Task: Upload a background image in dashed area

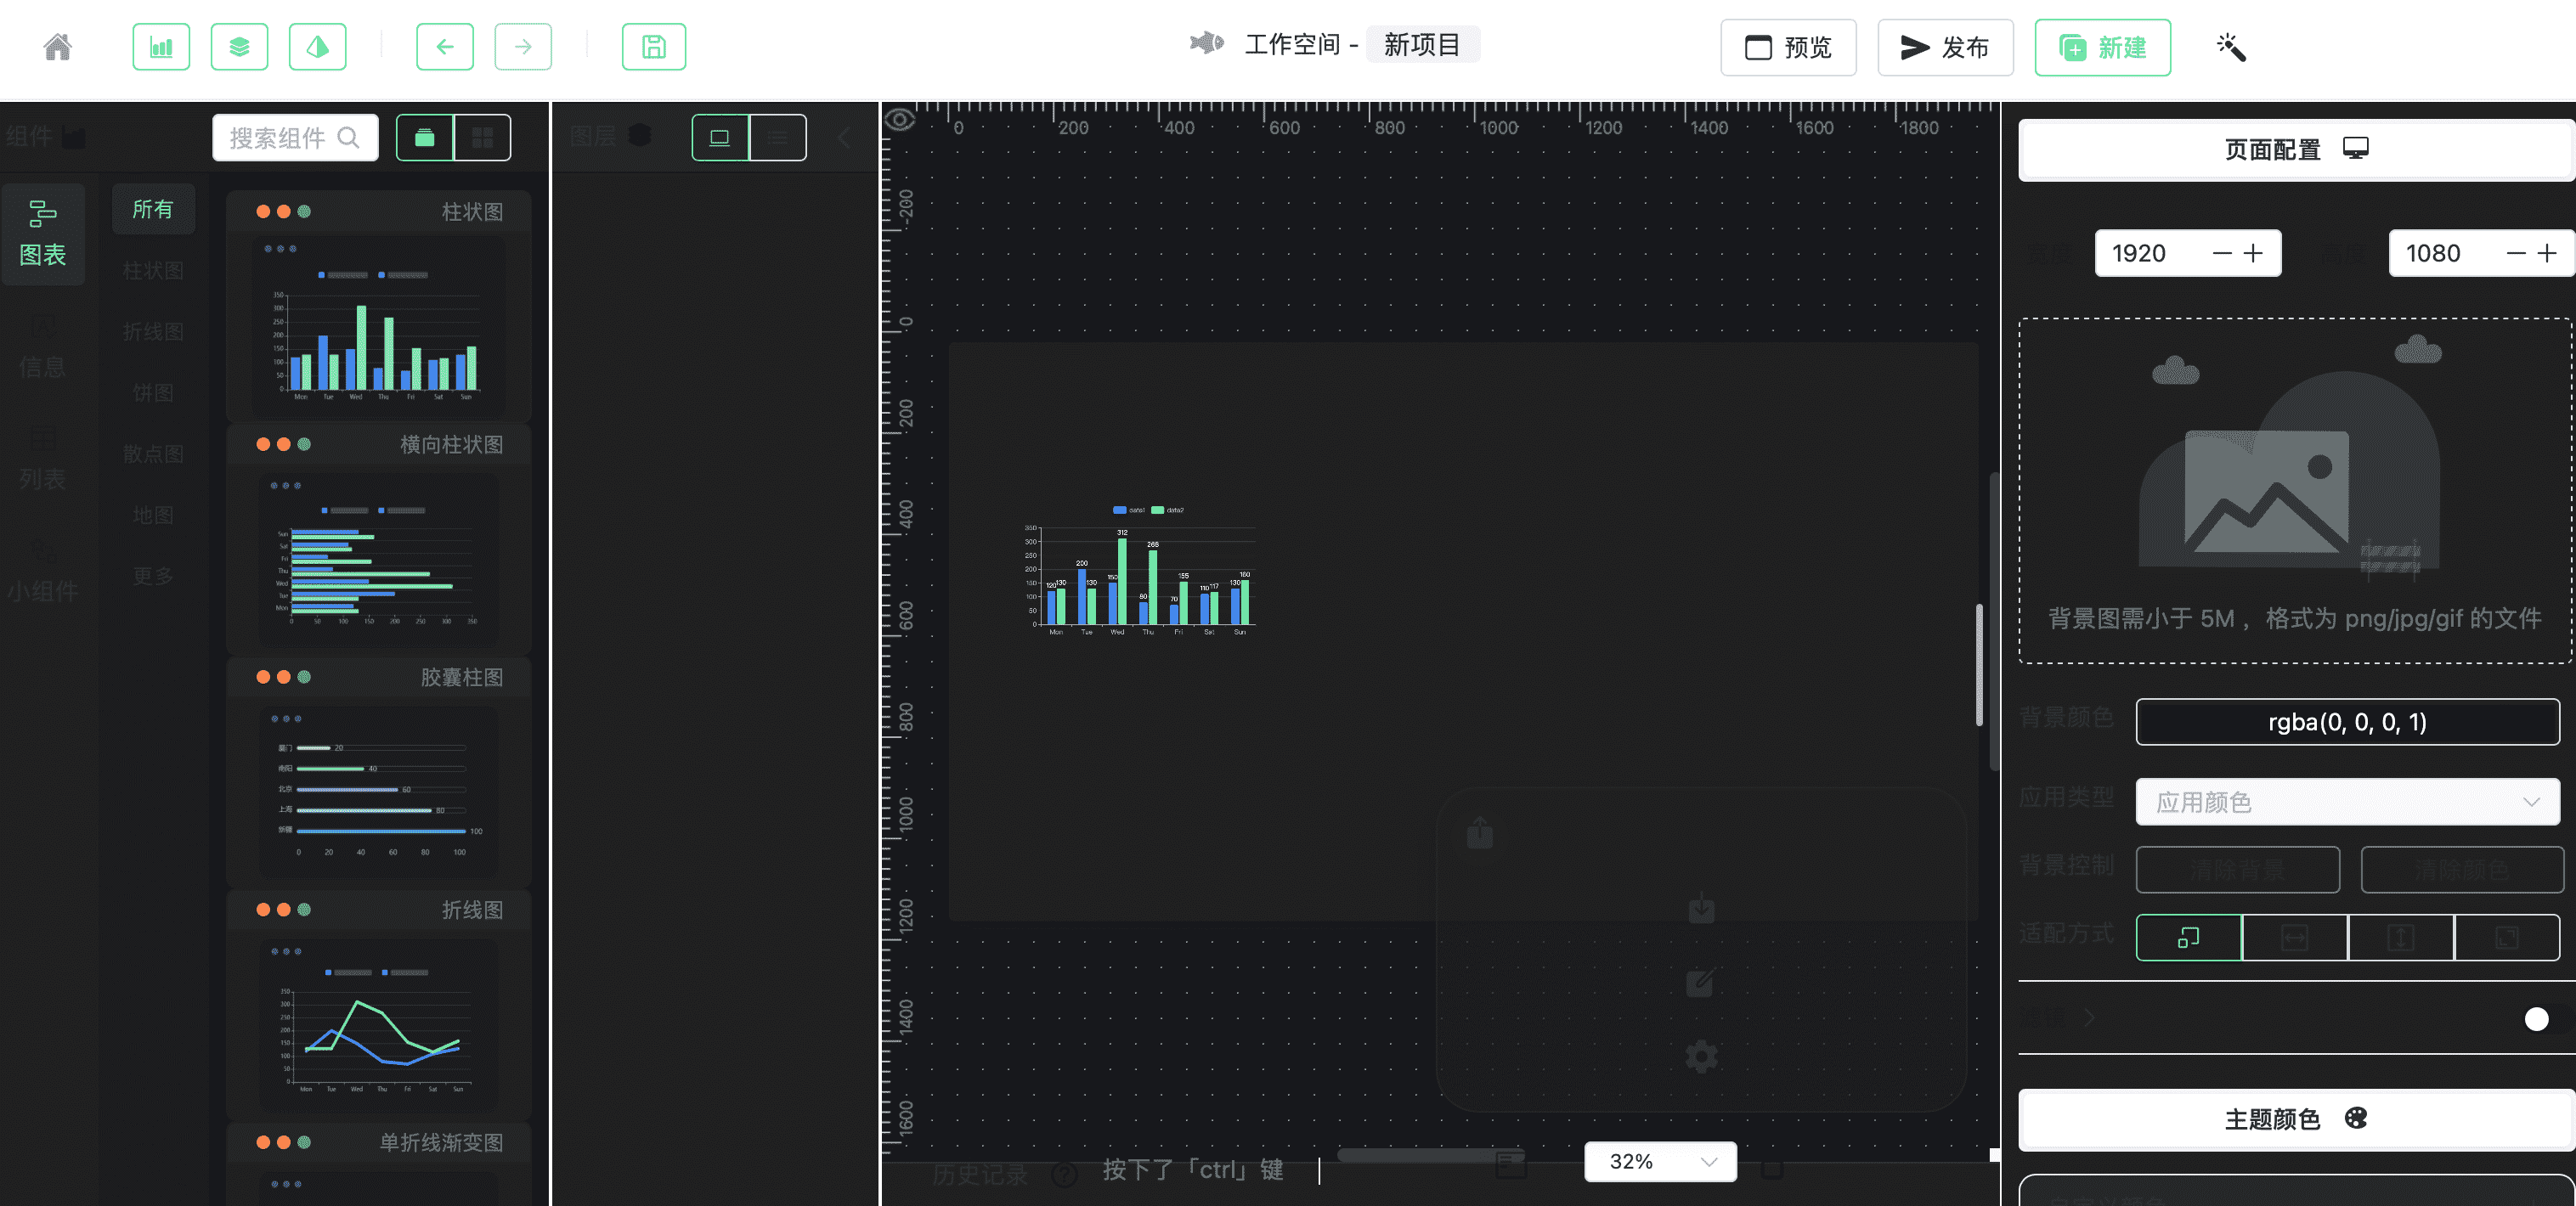Action: pyautogui.click(x=2295, y=490)
